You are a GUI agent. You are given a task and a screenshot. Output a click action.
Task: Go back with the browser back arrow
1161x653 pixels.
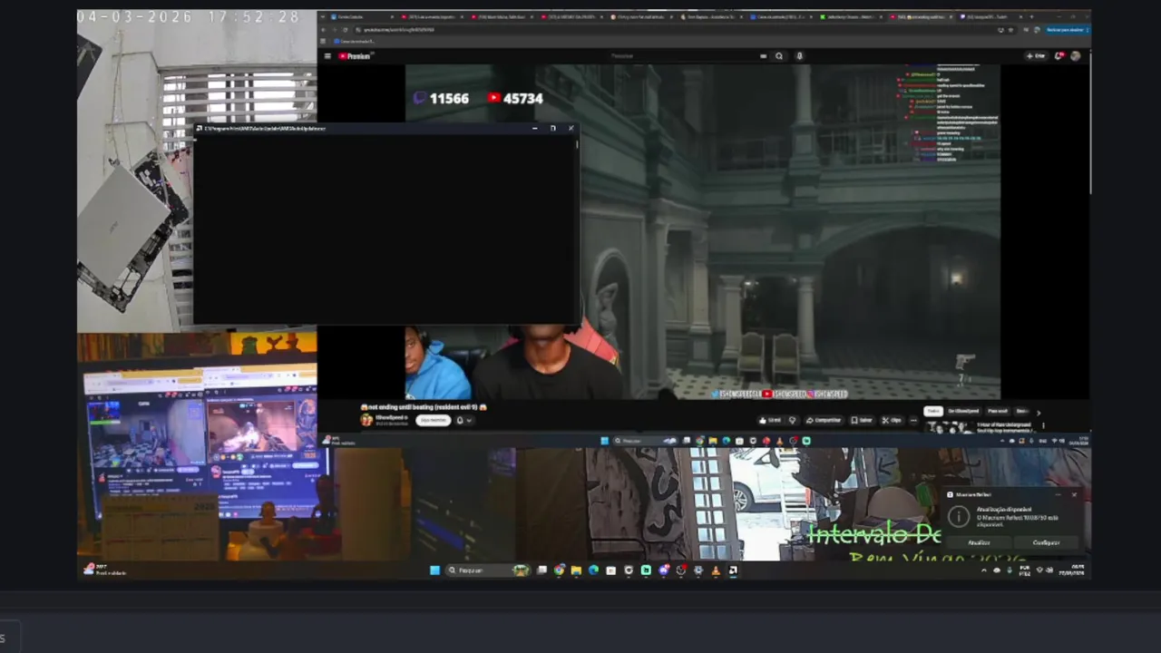323,30
